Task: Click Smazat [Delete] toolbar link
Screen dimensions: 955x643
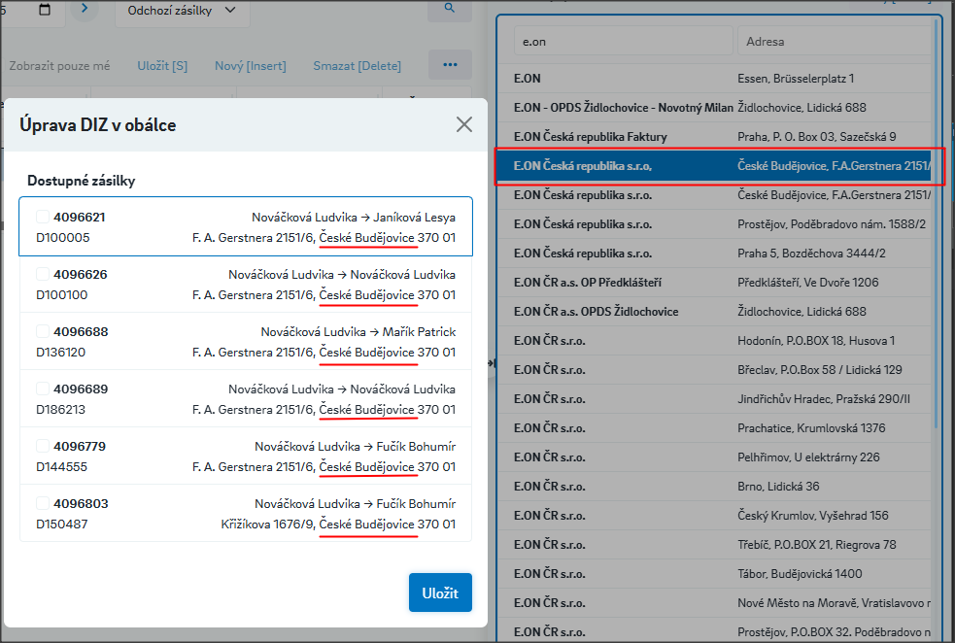Action: point(357,66)
